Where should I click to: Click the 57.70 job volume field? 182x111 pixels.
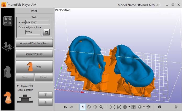point(33,32)
